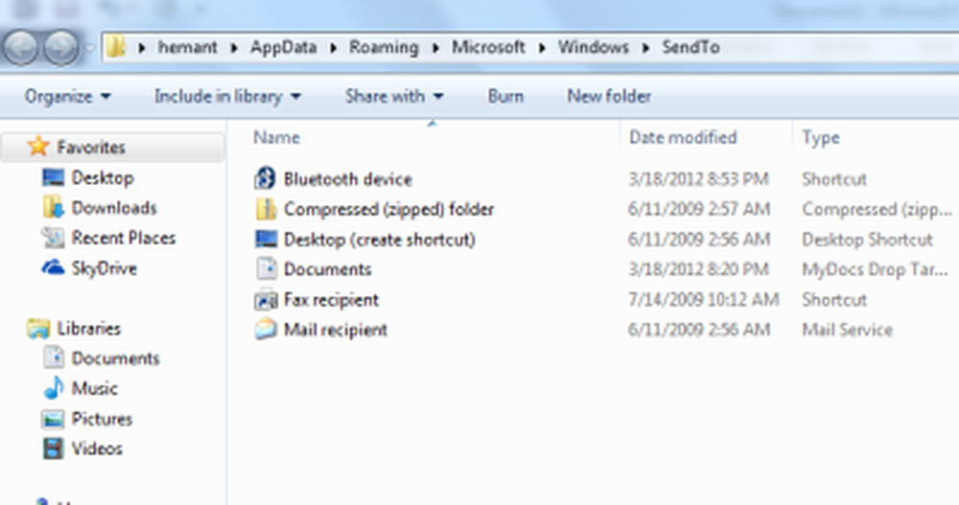
Task: Select the Documents item in the file list
Action: click(327, 269)
